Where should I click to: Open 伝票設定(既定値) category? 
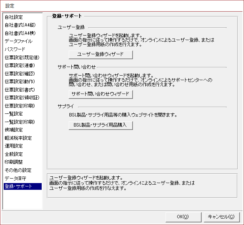23,57
